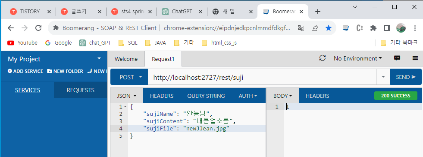Open the Chrome three-dot menu
The image size is (423, 157).
(x=415, y=28)
